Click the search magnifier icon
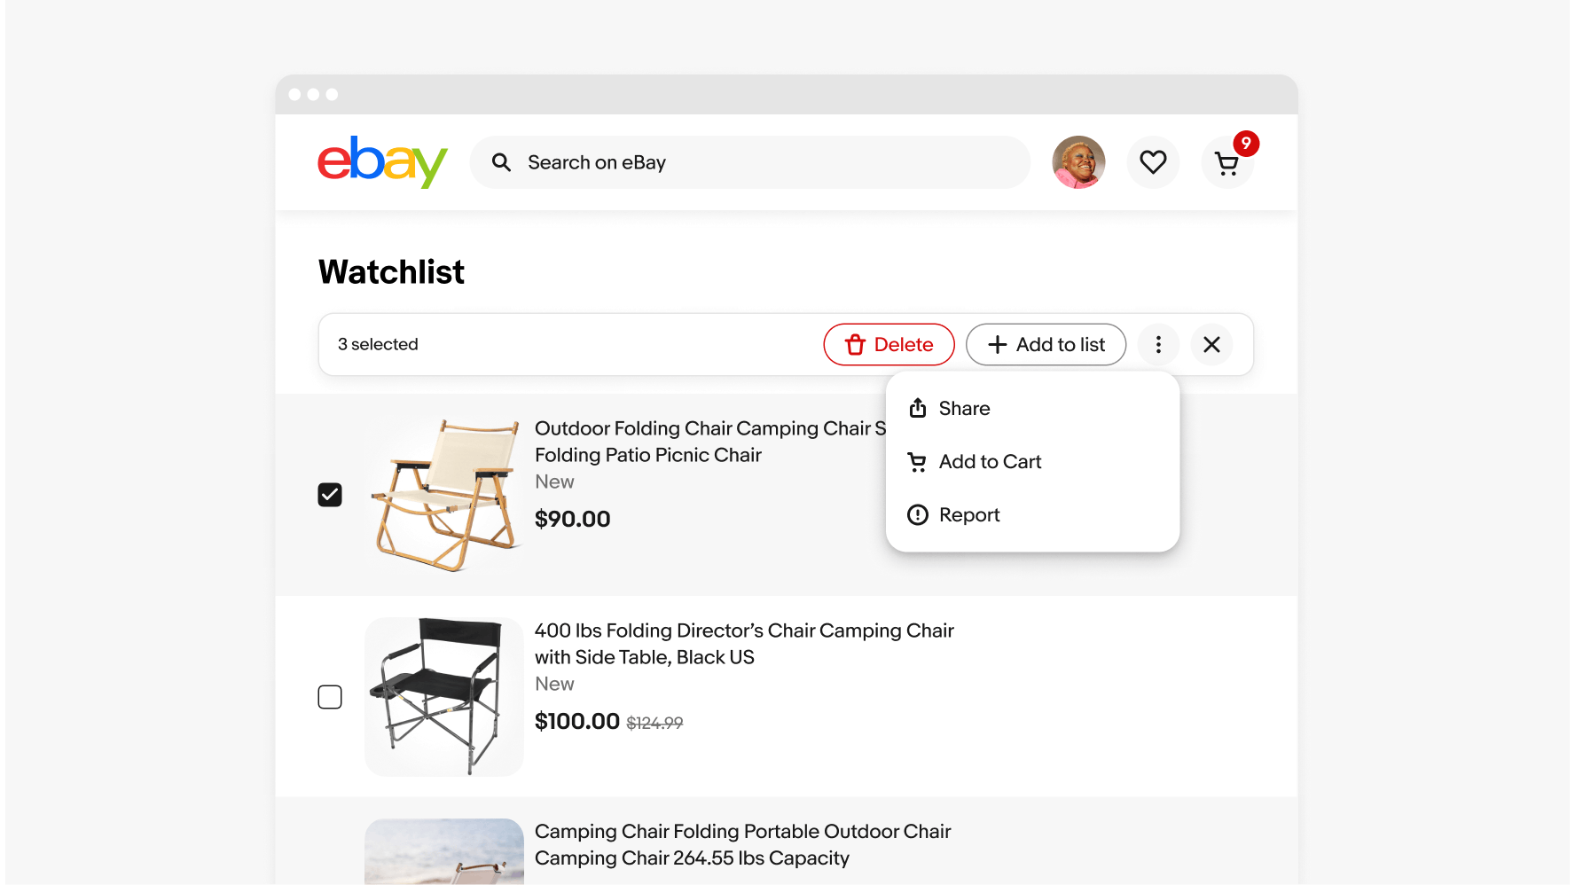 click(501, 162)
